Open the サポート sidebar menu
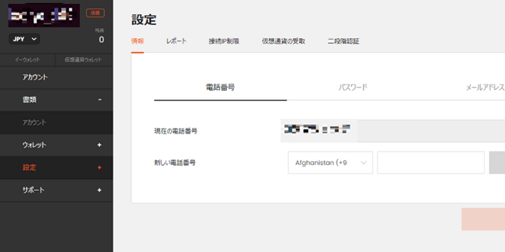Screen dimensions: 505x252 tap(57, 190)
